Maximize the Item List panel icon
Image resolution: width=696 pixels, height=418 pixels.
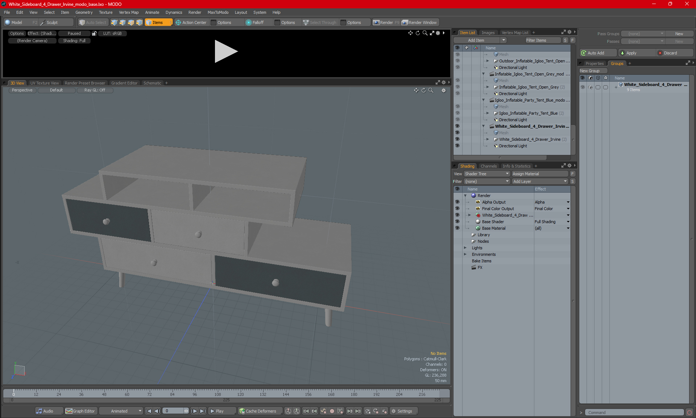click(564, 32)
